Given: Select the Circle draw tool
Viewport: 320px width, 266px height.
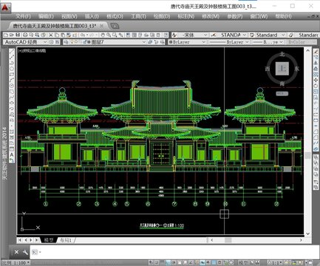Looking at the screenshot, I should pos(12,86).
